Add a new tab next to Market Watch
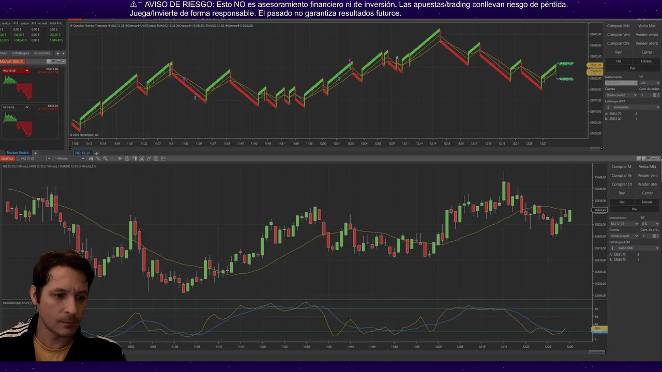Viewport: 662px width, 372px height. (x=36, y=153)
